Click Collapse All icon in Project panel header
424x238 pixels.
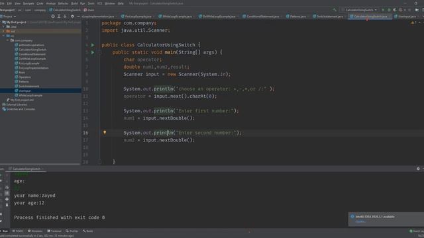click(65, 16)
